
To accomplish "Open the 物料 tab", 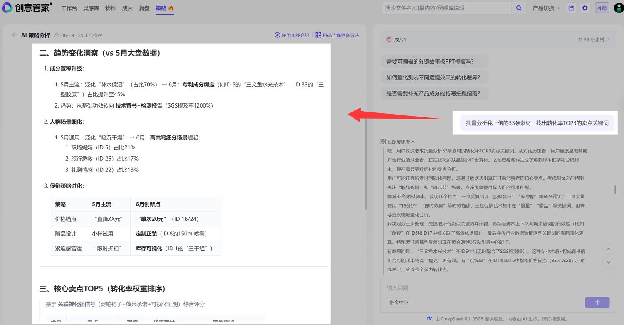I will click(x=111, y=8).
